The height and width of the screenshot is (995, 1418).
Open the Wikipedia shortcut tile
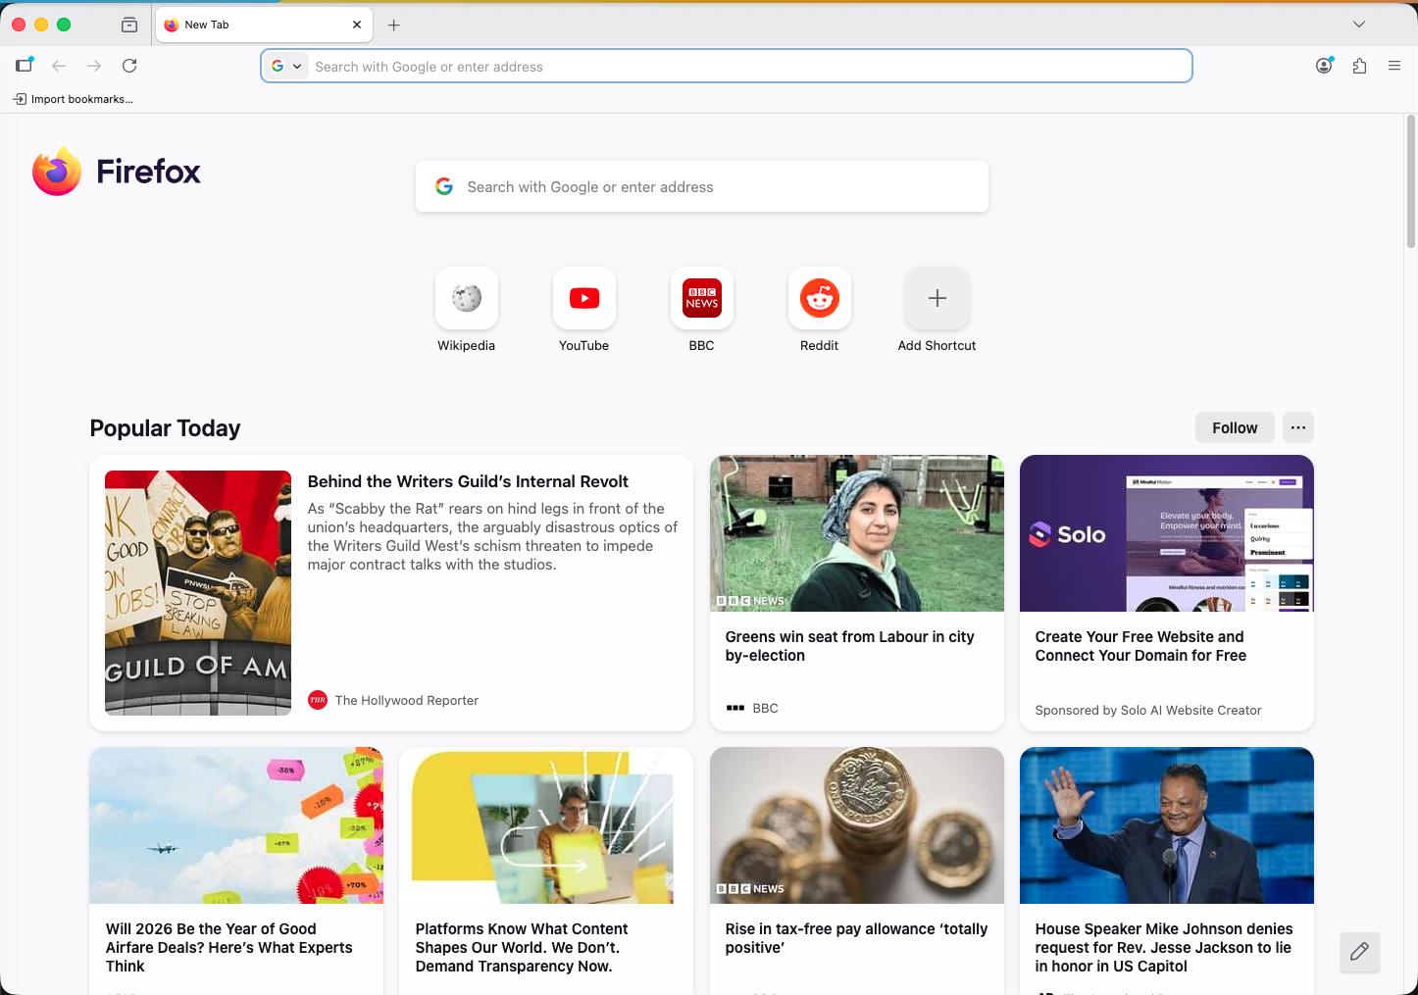466,298
